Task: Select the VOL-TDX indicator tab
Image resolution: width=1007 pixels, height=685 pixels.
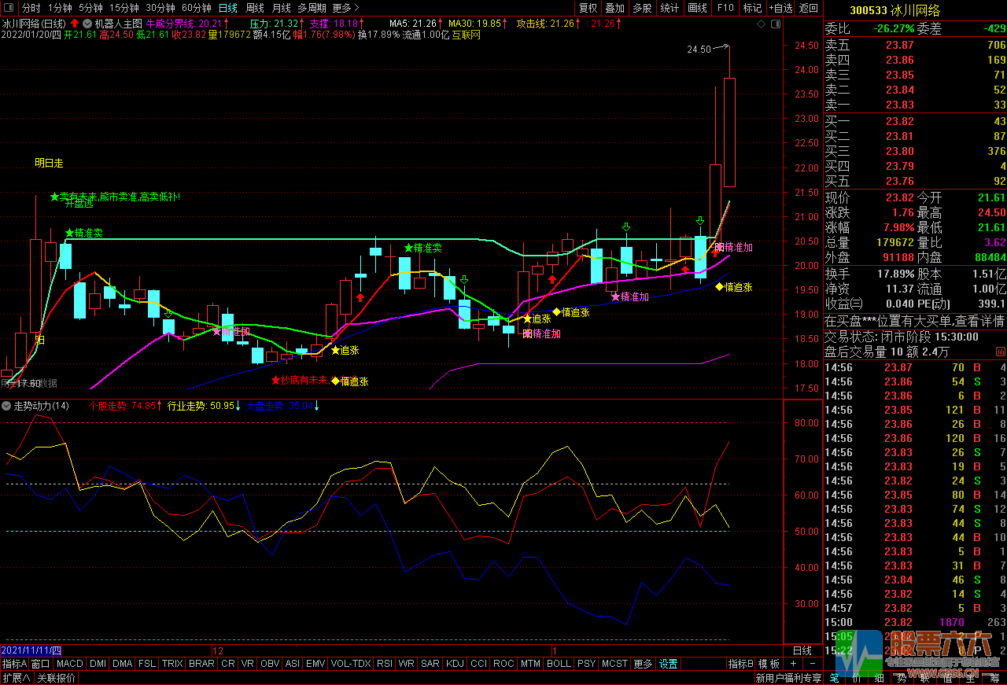Action: tap(351, 664)
